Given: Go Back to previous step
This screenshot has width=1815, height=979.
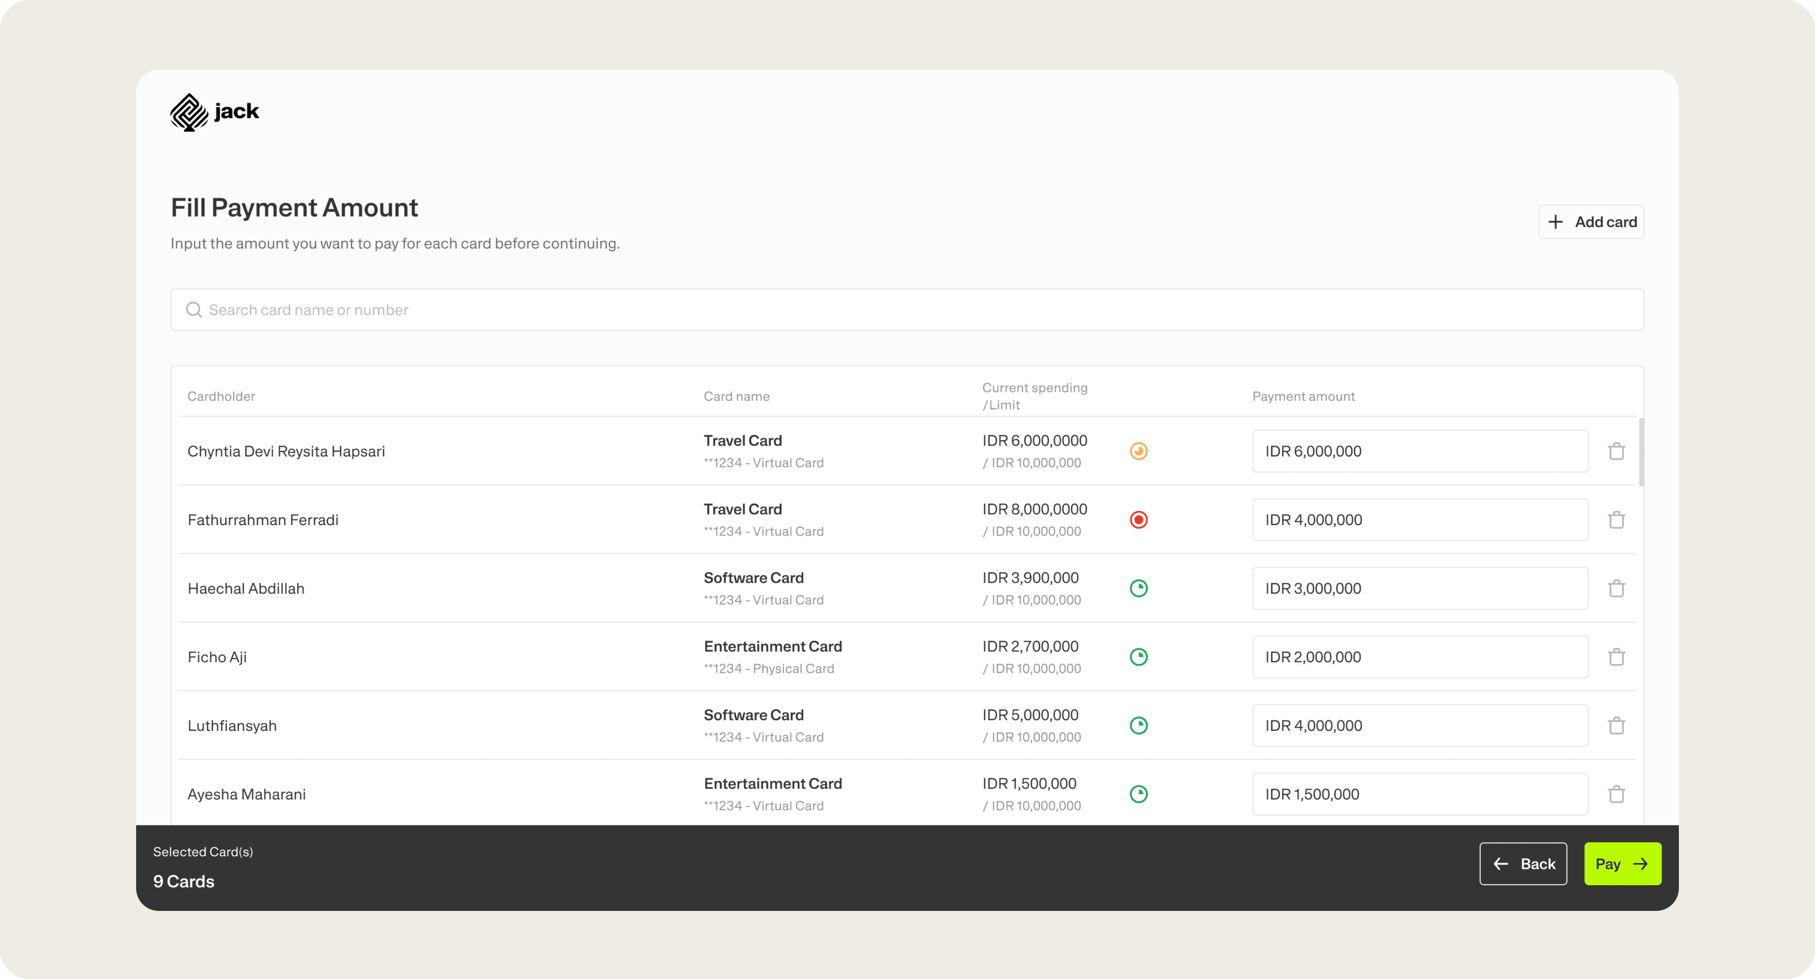Looking at the screenshot, I should click(1523, 863).
